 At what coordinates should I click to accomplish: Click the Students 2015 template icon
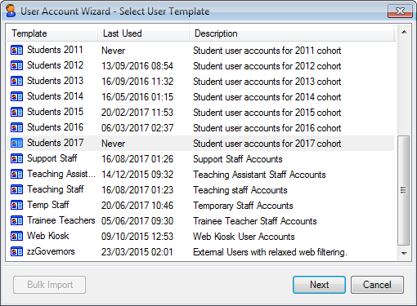[16, 113]
